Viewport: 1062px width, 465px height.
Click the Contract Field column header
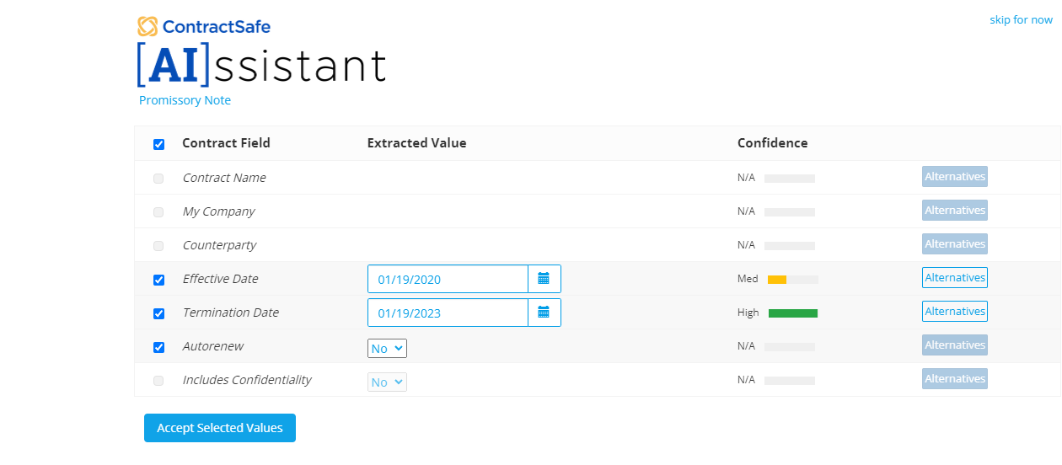226,143
